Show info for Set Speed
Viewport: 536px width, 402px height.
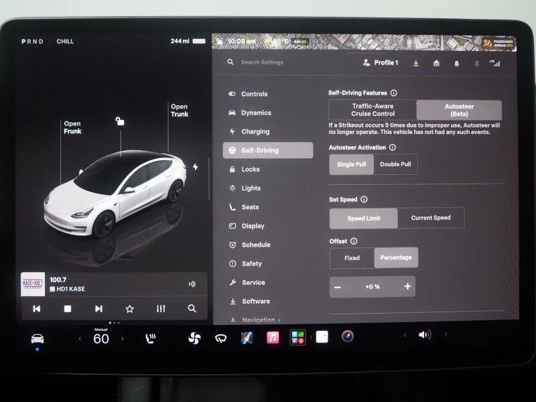(x=364, y=199)
